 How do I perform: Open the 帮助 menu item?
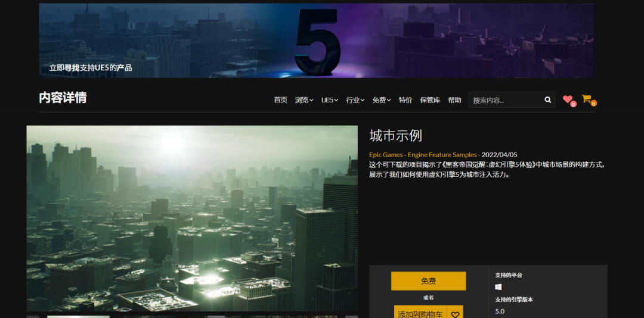pos(454,100)
